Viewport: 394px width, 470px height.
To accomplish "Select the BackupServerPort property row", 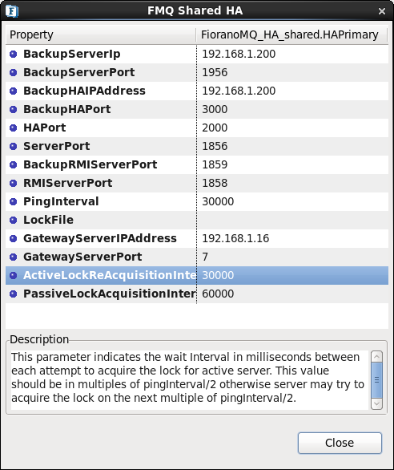I will click(197, 72).
